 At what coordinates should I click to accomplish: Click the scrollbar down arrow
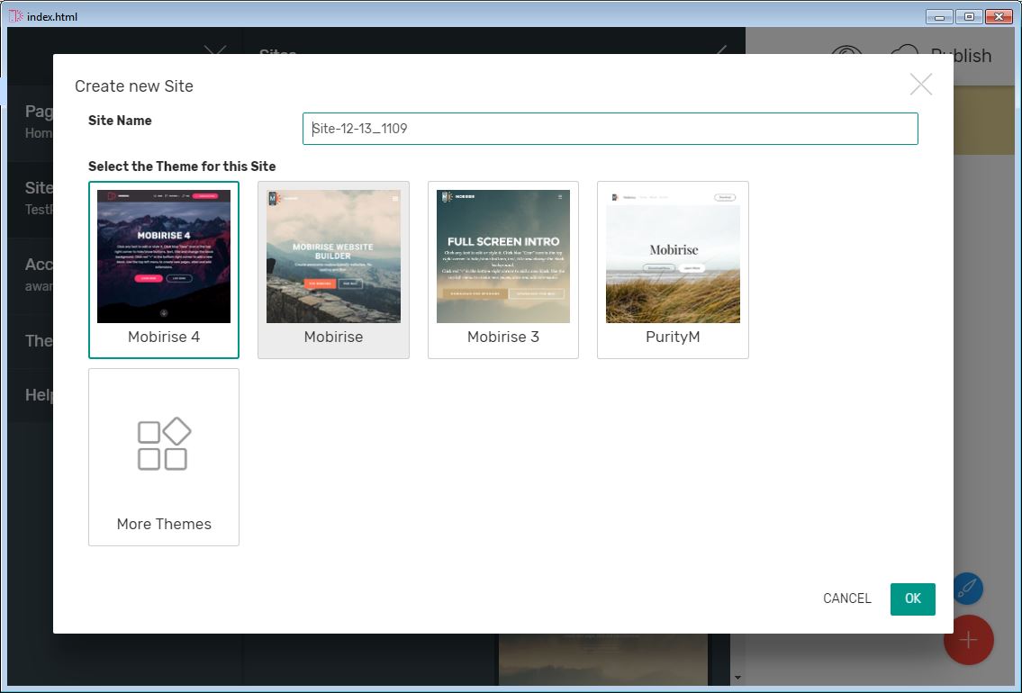738,678
